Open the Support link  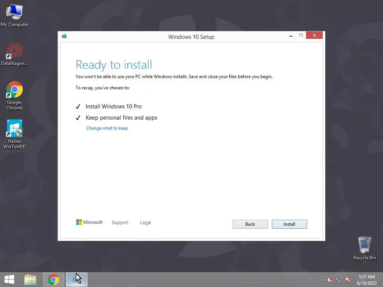[x=120, y=223]
